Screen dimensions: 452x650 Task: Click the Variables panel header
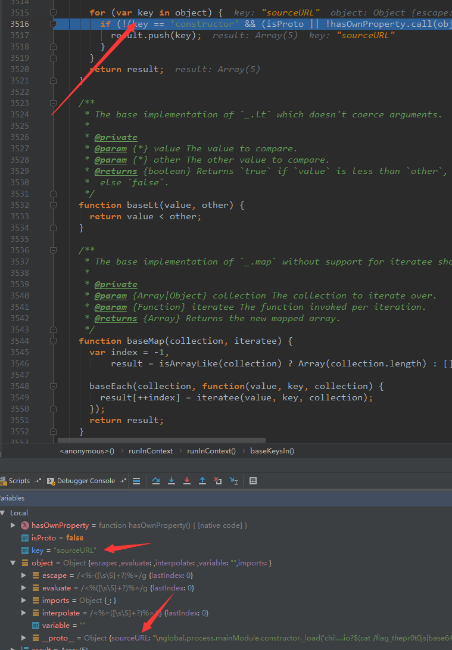point(226,498)
